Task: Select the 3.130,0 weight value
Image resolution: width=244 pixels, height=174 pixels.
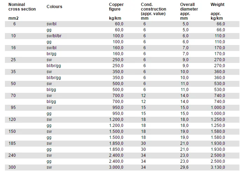Action: pyautogui.click(x=218, y=167)
